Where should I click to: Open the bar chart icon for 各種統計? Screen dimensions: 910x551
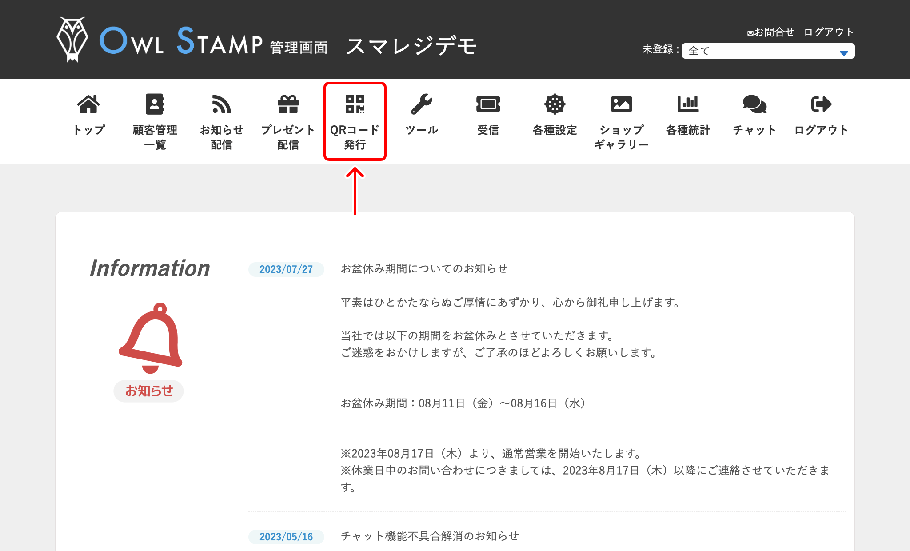[x=688, y=104]
